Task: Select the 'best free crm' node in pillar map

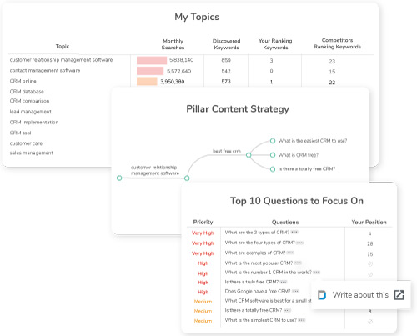Action: click(x=249, y=155)
